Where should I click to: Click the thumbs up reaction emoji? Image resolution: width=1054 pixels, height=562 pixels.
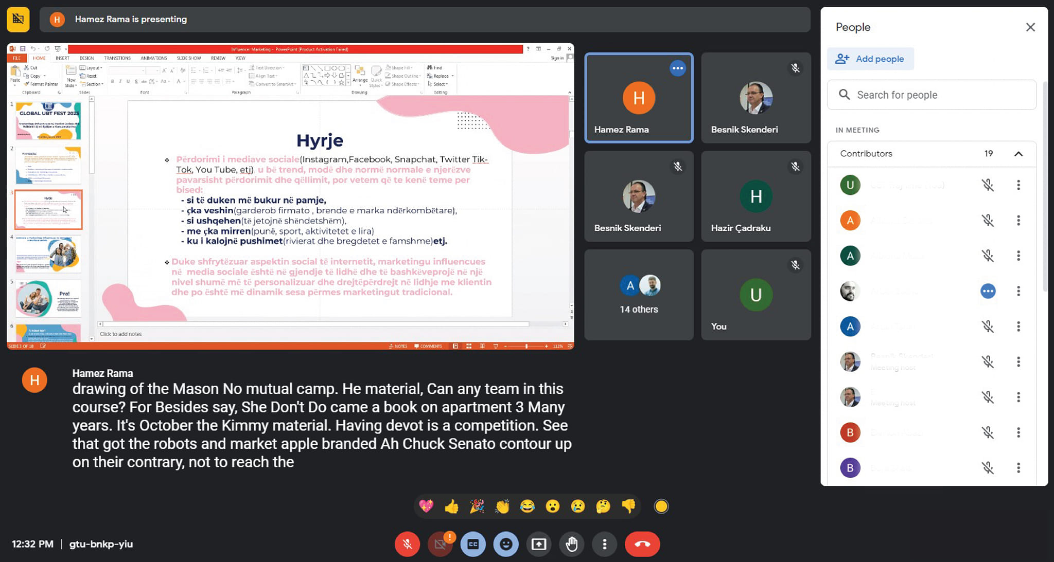pos(451,506)
